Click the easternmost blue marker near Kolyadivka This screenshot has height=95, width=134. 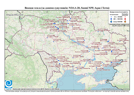point(120,41)
